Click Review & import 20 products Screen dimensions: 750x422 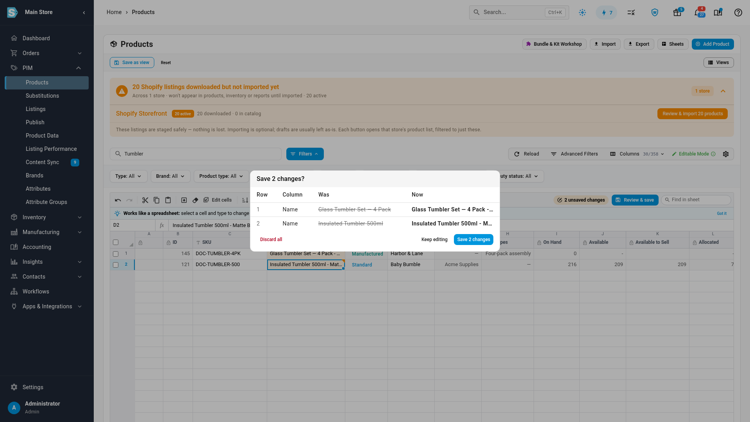point(693,114)
